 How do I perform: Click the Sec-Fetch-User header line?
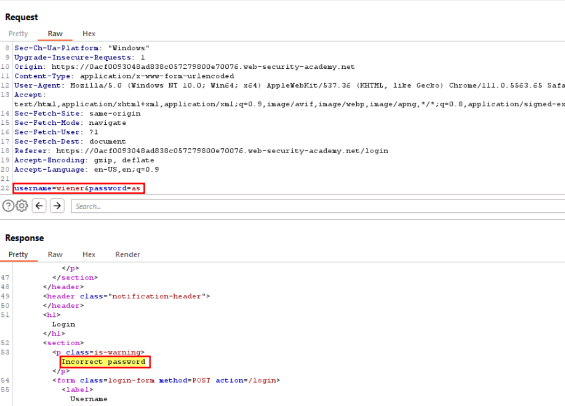click(x=56, y=132)
